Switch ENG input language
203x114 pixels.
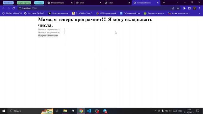[x=180, y=111]
